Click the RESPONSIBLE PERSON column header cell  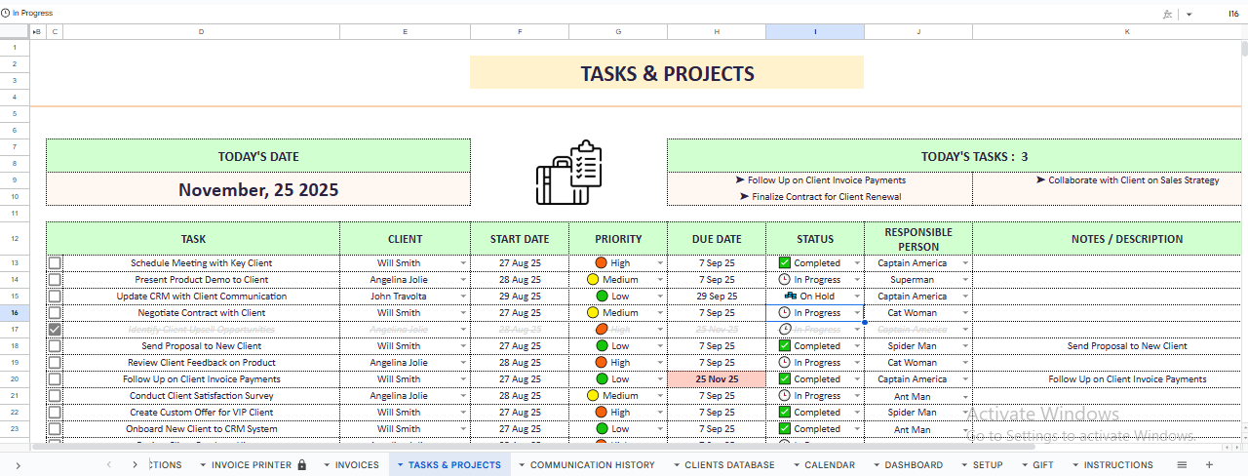(x=918, y=239)
